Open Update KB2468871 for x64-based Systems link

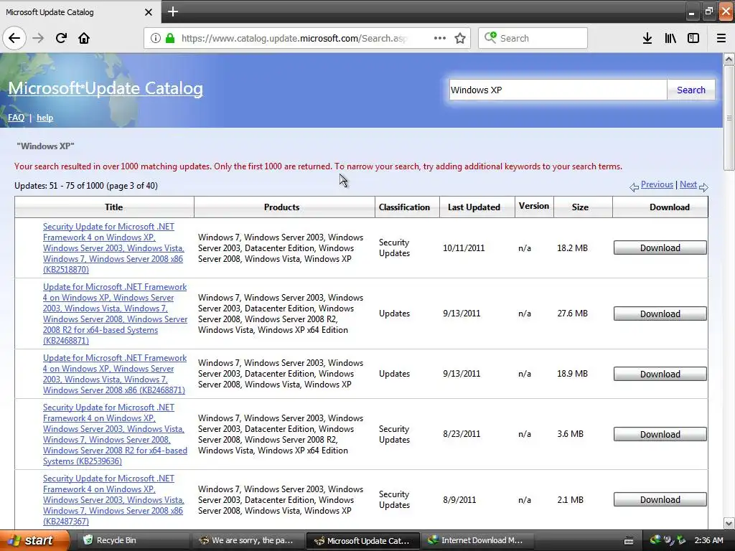[115, 314]
